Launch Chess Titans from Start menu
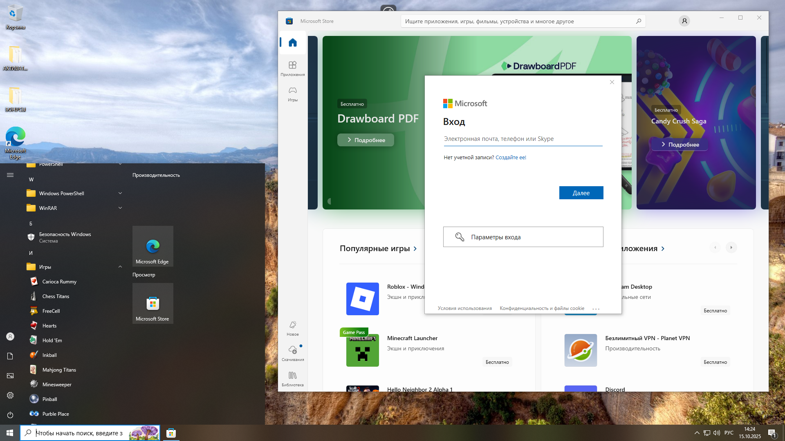The image size is (785, 441). pos(56,296)
